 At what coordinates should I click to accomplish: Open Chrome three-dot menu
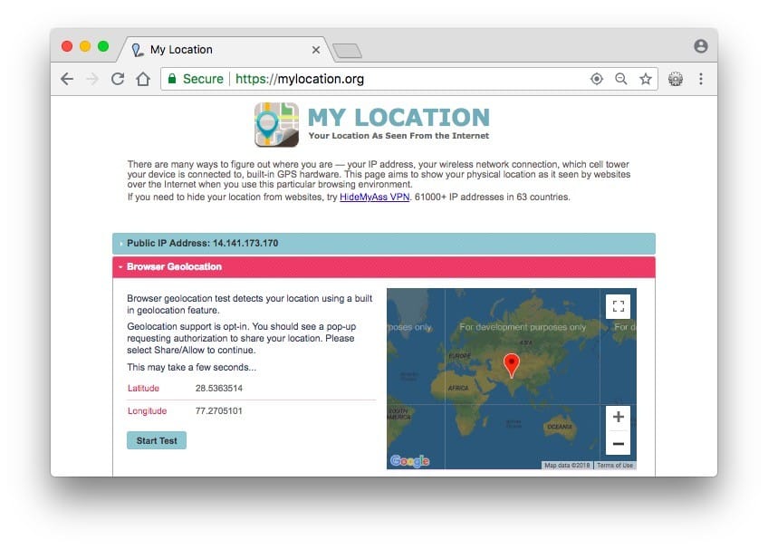700,79
